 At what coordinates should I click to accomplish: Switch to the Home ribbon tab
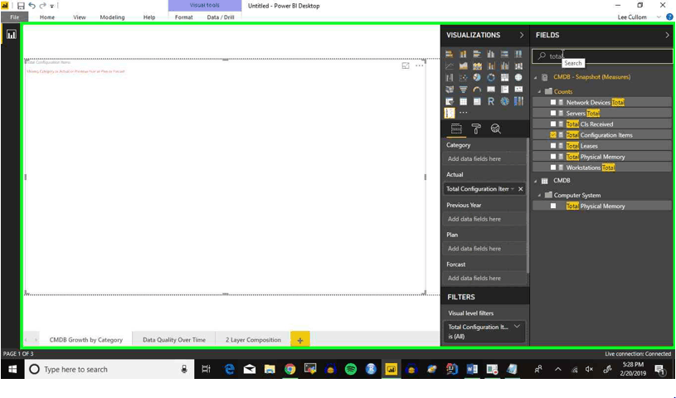pos(47,17)
